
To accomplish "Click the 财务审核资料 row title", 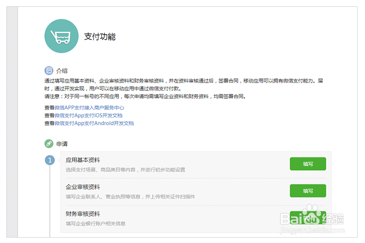I will 83,214.
